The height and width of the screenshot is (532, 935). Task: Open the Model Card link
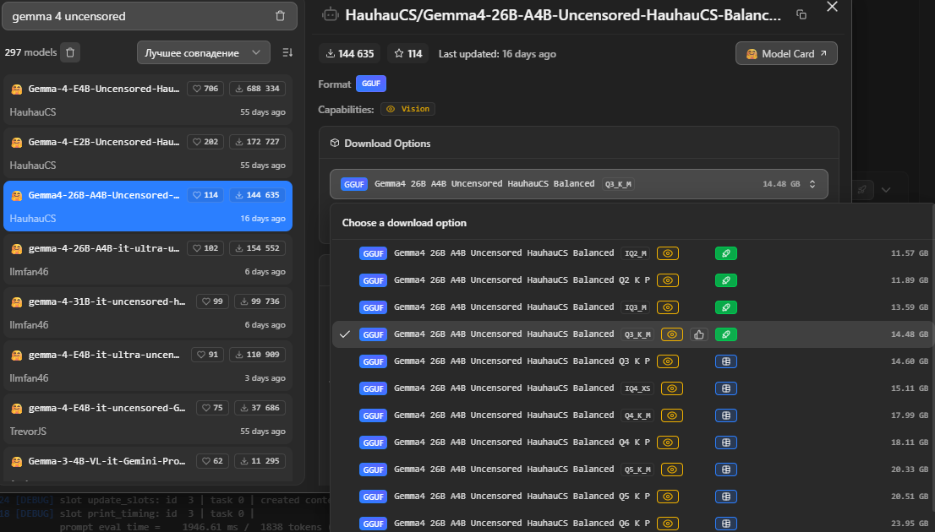[786, 53]
